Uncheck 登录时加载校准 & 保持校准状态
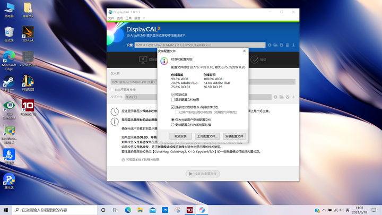This screenshot has width=382, height=215. pos(172,107)
